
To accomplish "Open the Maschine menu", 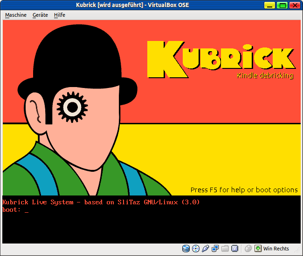I will click(x=16, y=15).
